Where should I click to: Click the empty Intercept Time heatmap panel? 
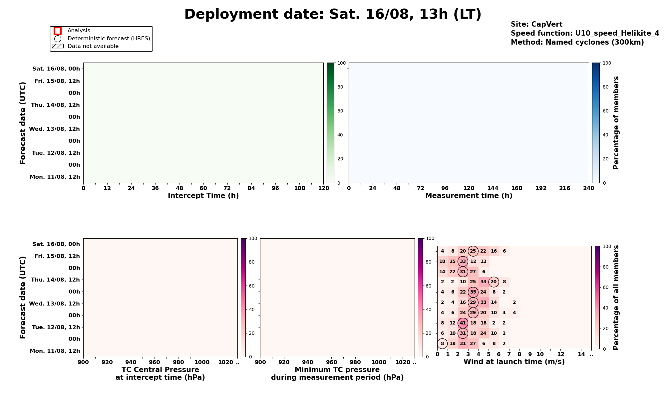coord(203,123)
